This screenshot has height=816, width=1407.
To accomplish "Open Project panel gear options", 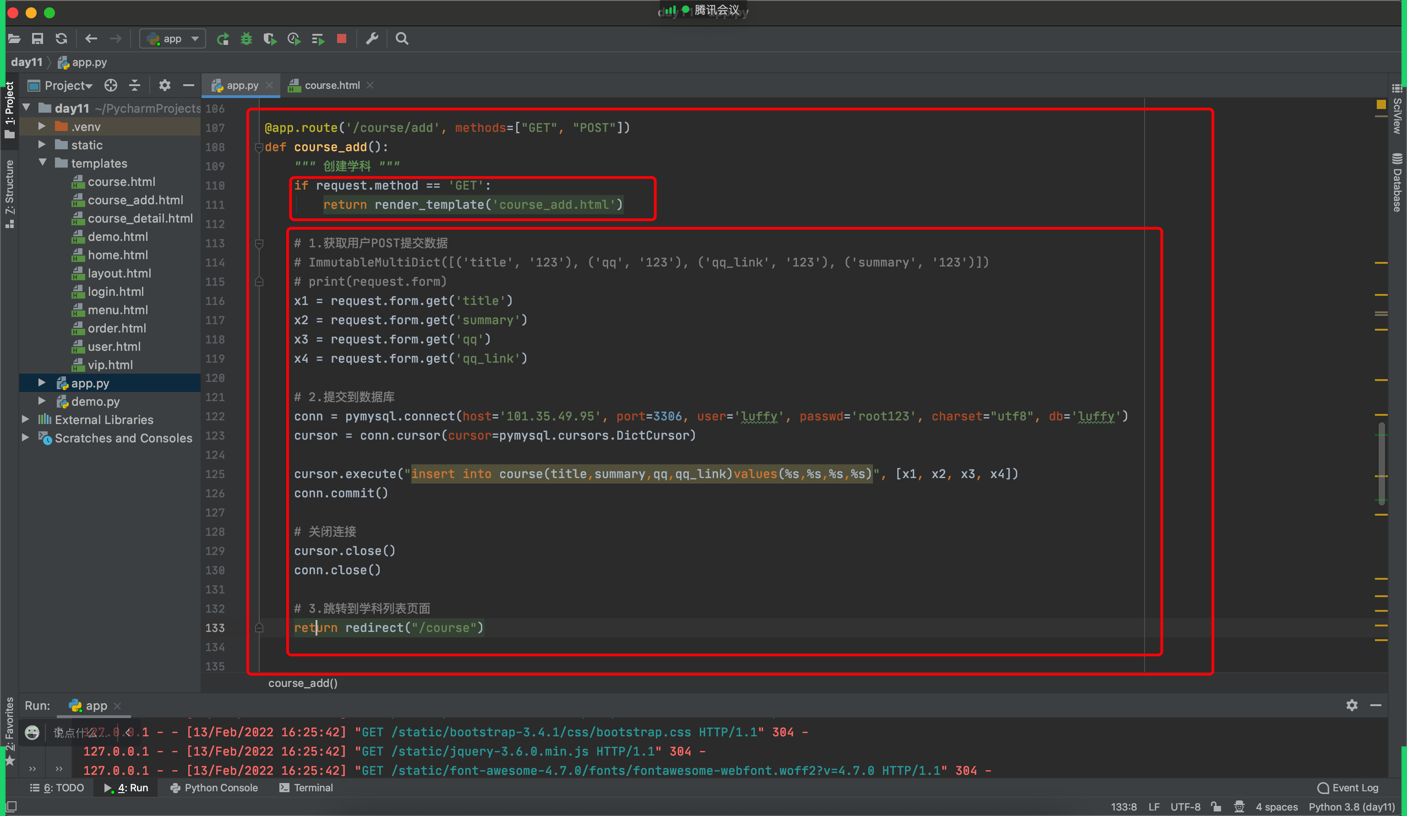I will pos(165,85).
